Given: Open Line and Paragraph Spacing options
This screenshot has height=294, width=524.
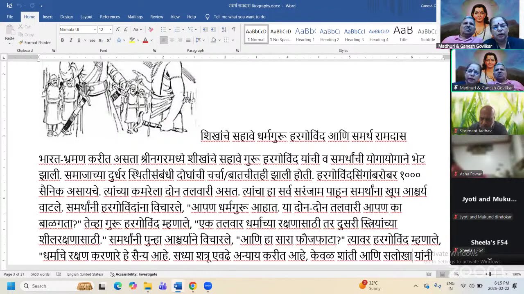Looking at the screenshot, I should 199,40.
